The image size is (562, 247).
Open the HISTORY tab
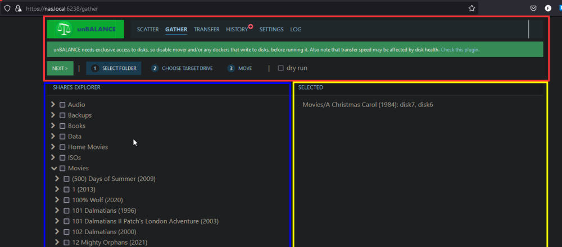point(237,29)
